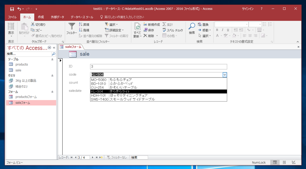The height and width of the screenshot is (169, 306).
Task: Choose CU-254 かわいいテーブル from the list
Action: pyautogui.click(x=158, y=87)
